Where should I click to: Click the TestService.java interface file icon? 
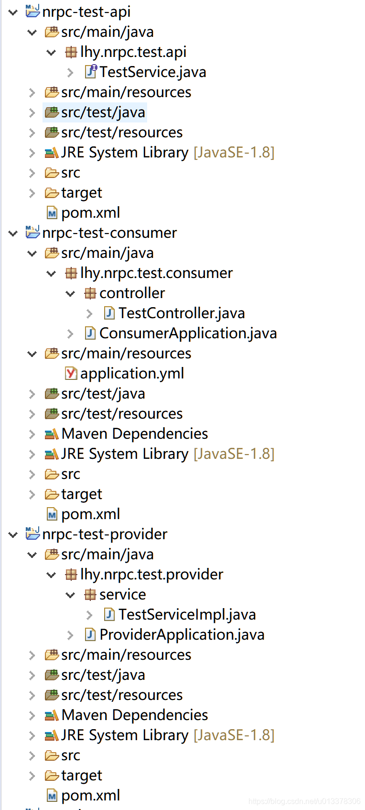coord(91,72)
